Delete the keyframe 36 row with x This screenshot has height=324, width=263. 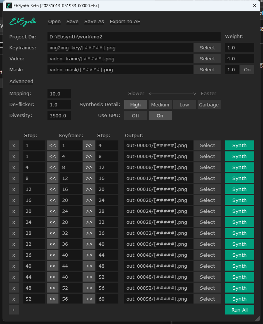pos(14,244)
